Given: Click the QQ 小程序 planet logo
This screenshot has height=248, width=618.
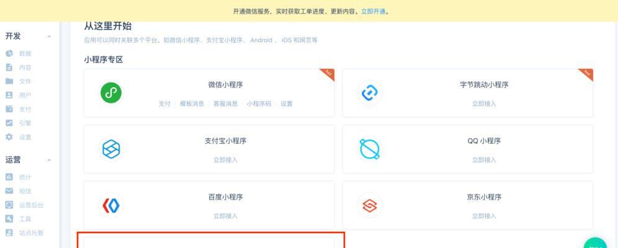Looking at the screenshot, I should coord(370,149).
